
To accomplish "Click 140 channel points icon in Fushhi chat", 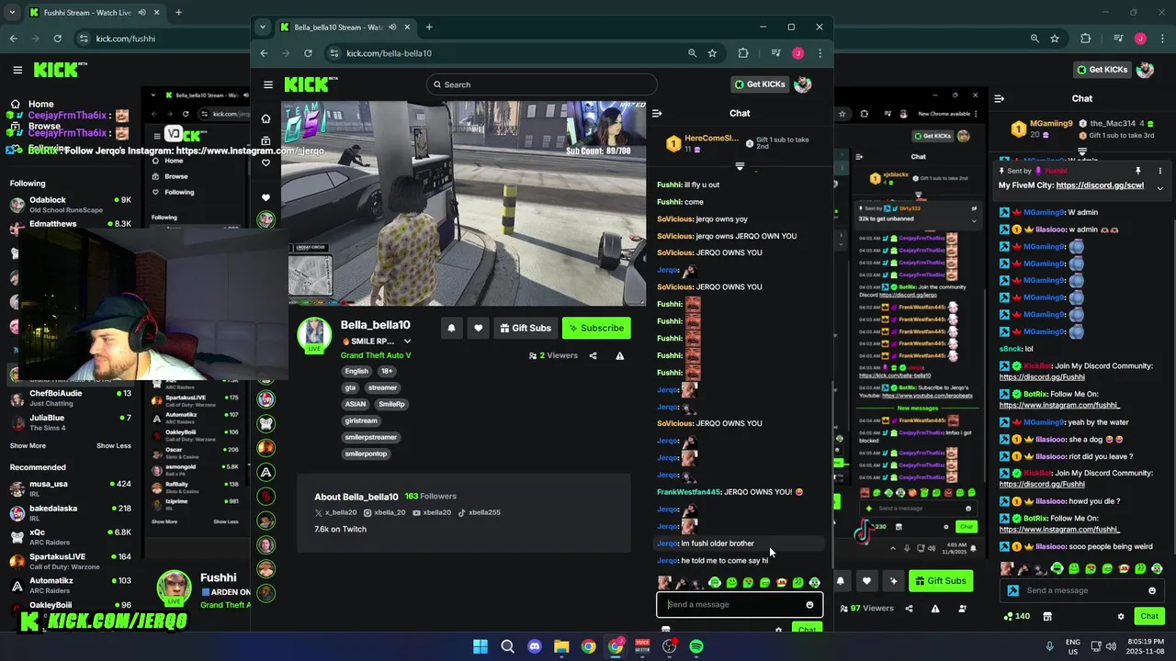I will pos(1010,616).
